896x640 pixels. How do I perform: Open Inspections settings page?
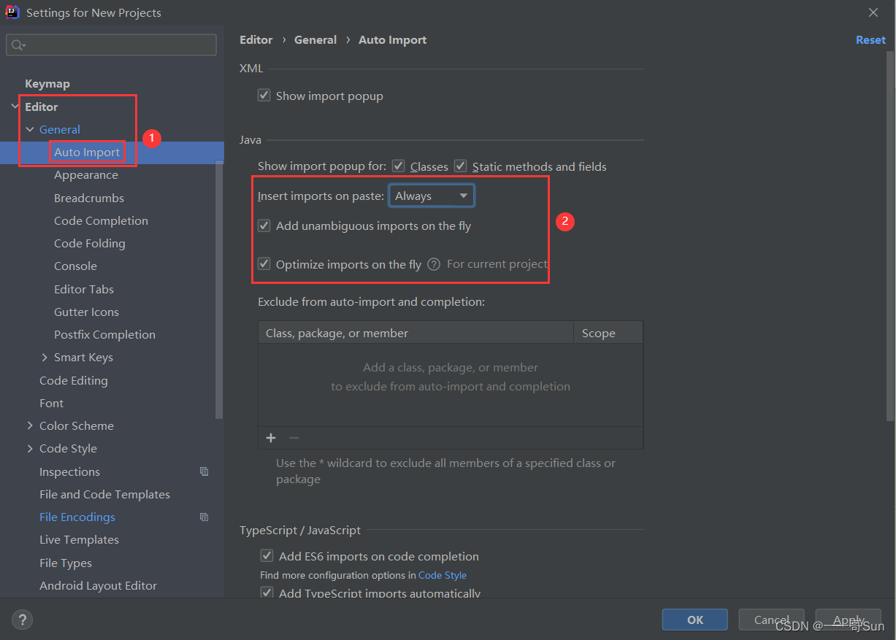[x=69, y=471]
